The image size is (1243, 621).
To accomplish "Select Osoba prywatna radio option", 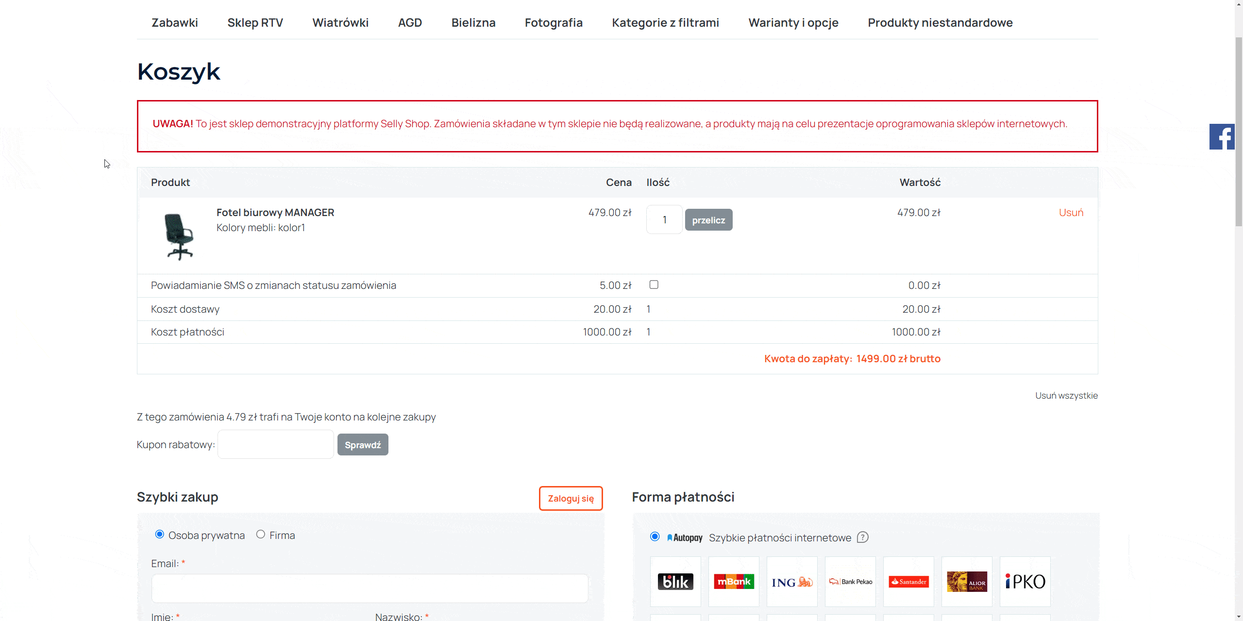I will pyautogui.click(x=160, y=535).
